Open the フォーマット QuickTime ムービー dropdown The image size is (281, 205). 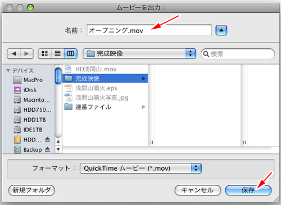point(140,168)
